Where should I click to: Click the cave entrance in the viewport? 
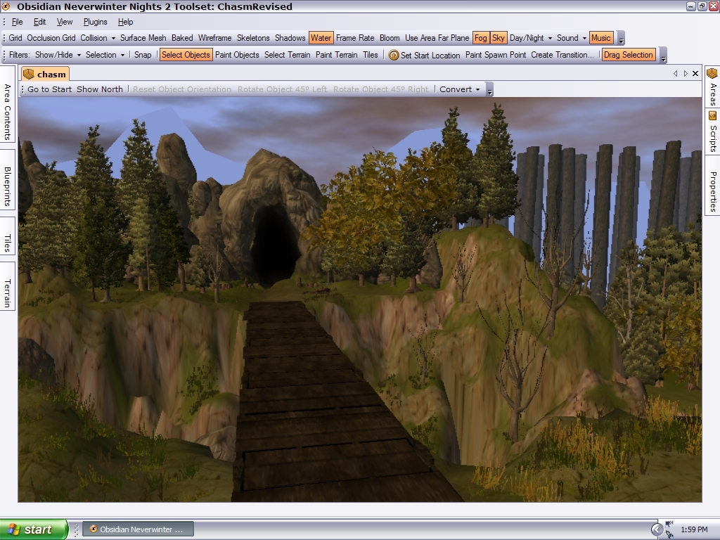coord(276,243)
